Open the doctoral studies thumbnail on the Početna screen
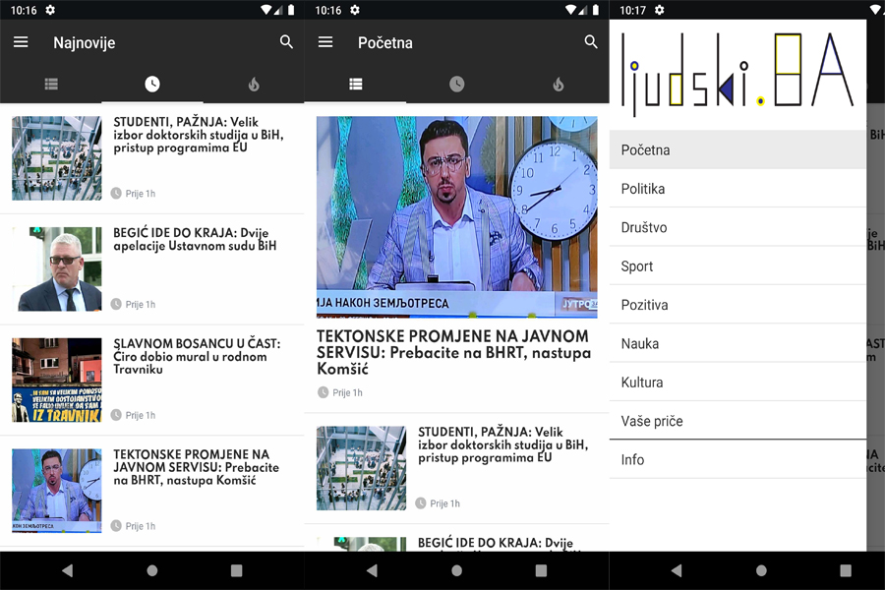885x590 pixels. (361, 468)
